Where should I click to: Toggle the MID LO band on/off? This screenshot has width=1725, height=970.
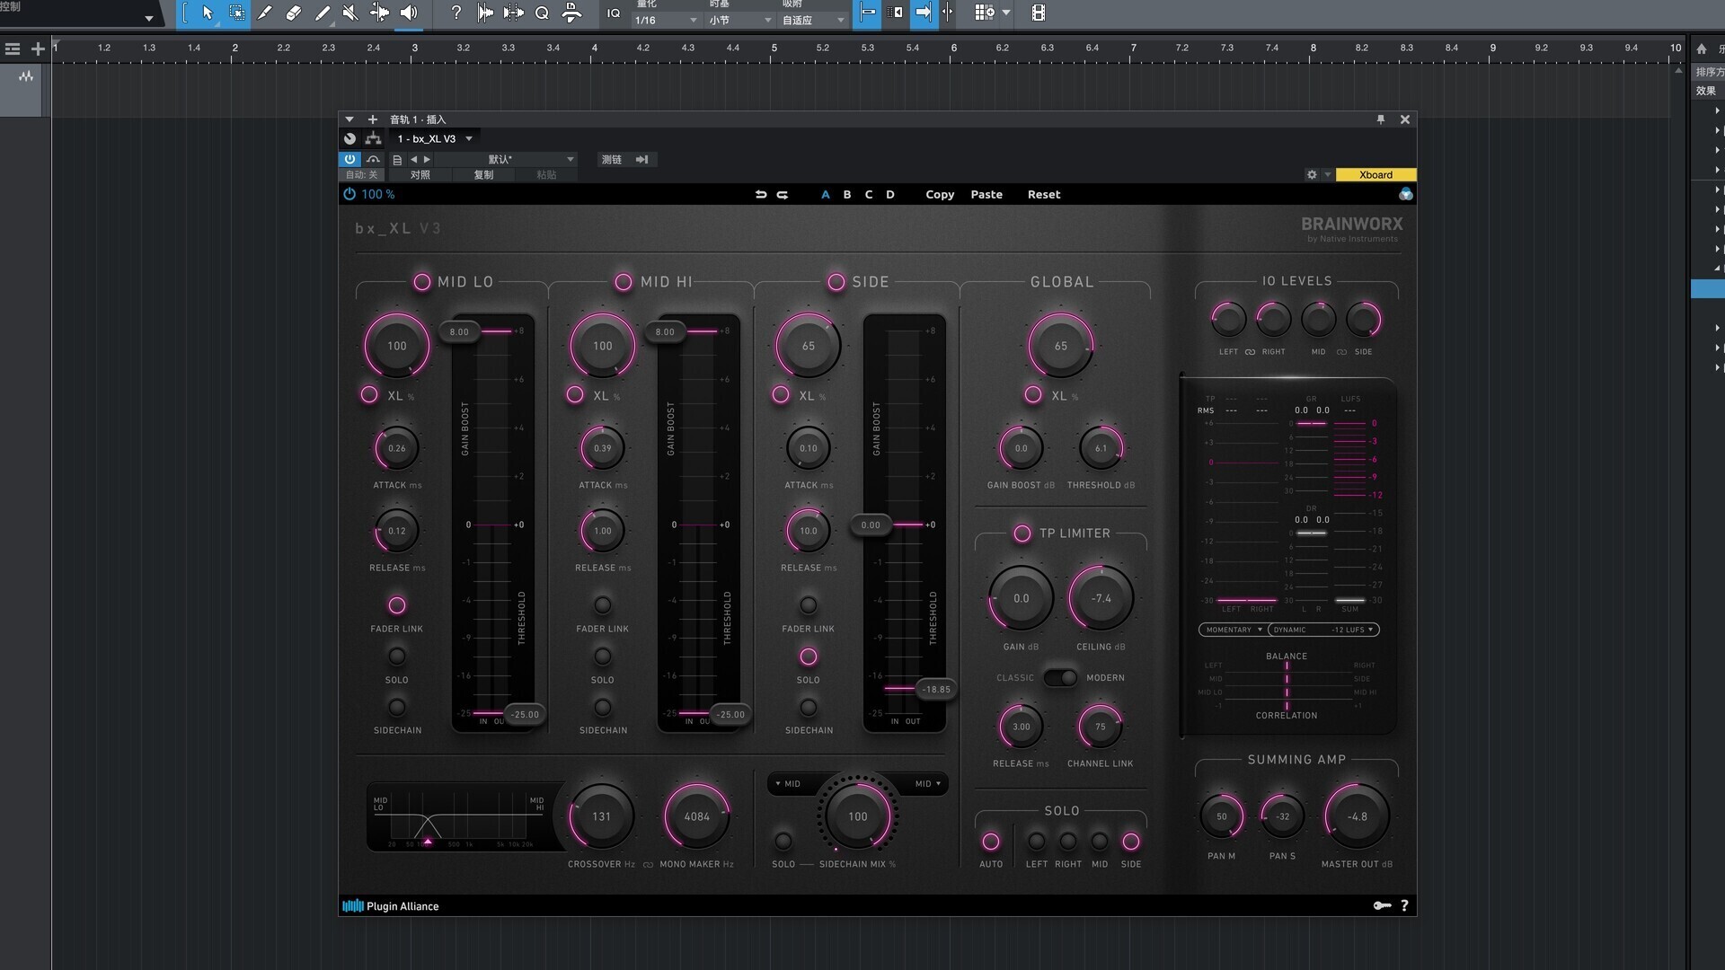[x=422, y=282]
